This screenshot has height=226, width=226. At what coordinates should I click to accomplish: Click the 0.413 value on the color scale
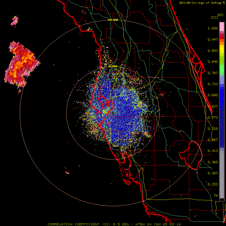(213, 151)
